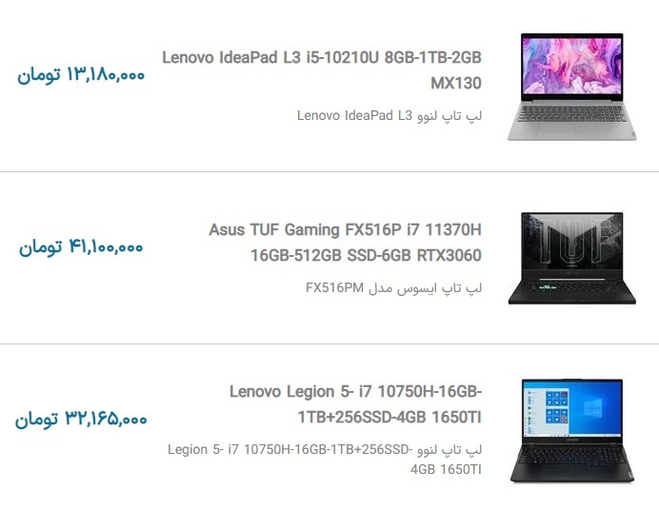659x510 pixels.
Task: Click the TUF logo on Asus laptop screen
Action: click(573, 239)
